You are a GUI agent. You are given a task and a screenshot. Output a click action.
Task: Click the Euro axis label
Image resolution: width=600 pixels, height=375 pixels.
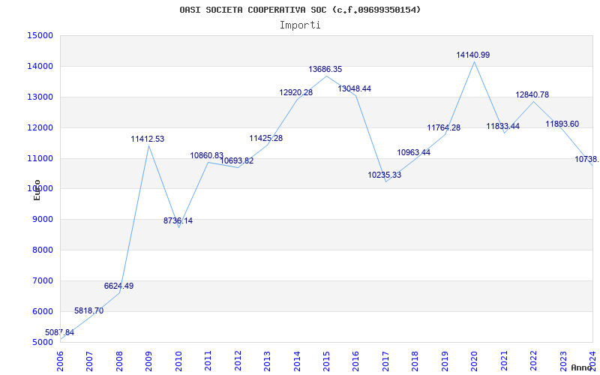[x=37, y=190]
